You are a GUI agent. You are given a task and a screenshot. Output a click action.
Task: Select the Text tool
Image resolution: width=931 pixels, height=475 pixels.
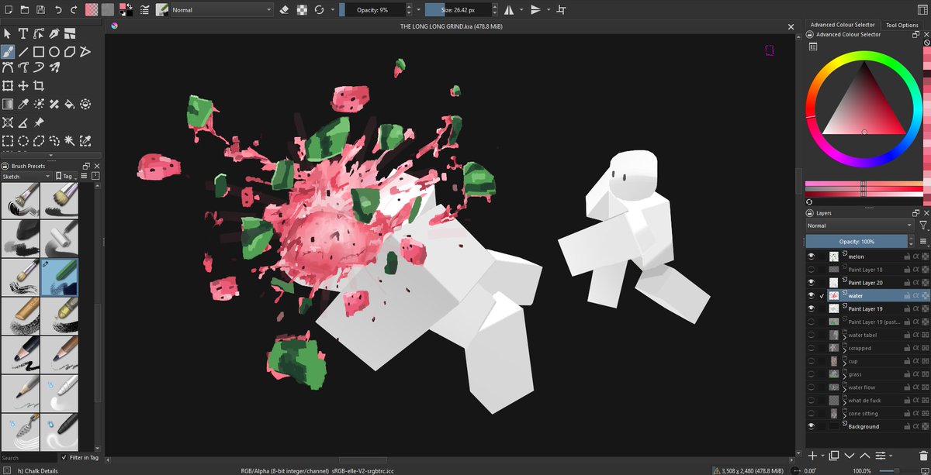[x=23, y=33]
